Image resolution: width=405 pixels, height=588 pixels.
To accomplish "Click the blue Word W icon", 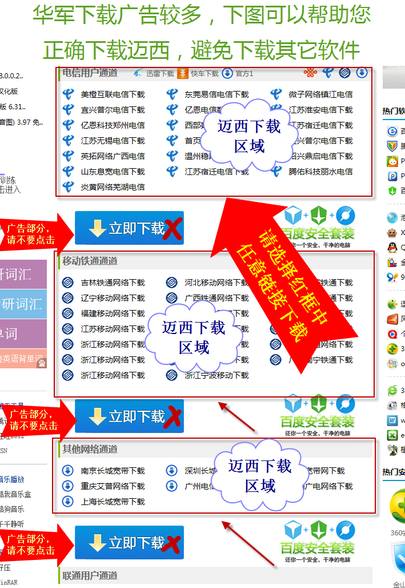I will [x=392, y=420].
